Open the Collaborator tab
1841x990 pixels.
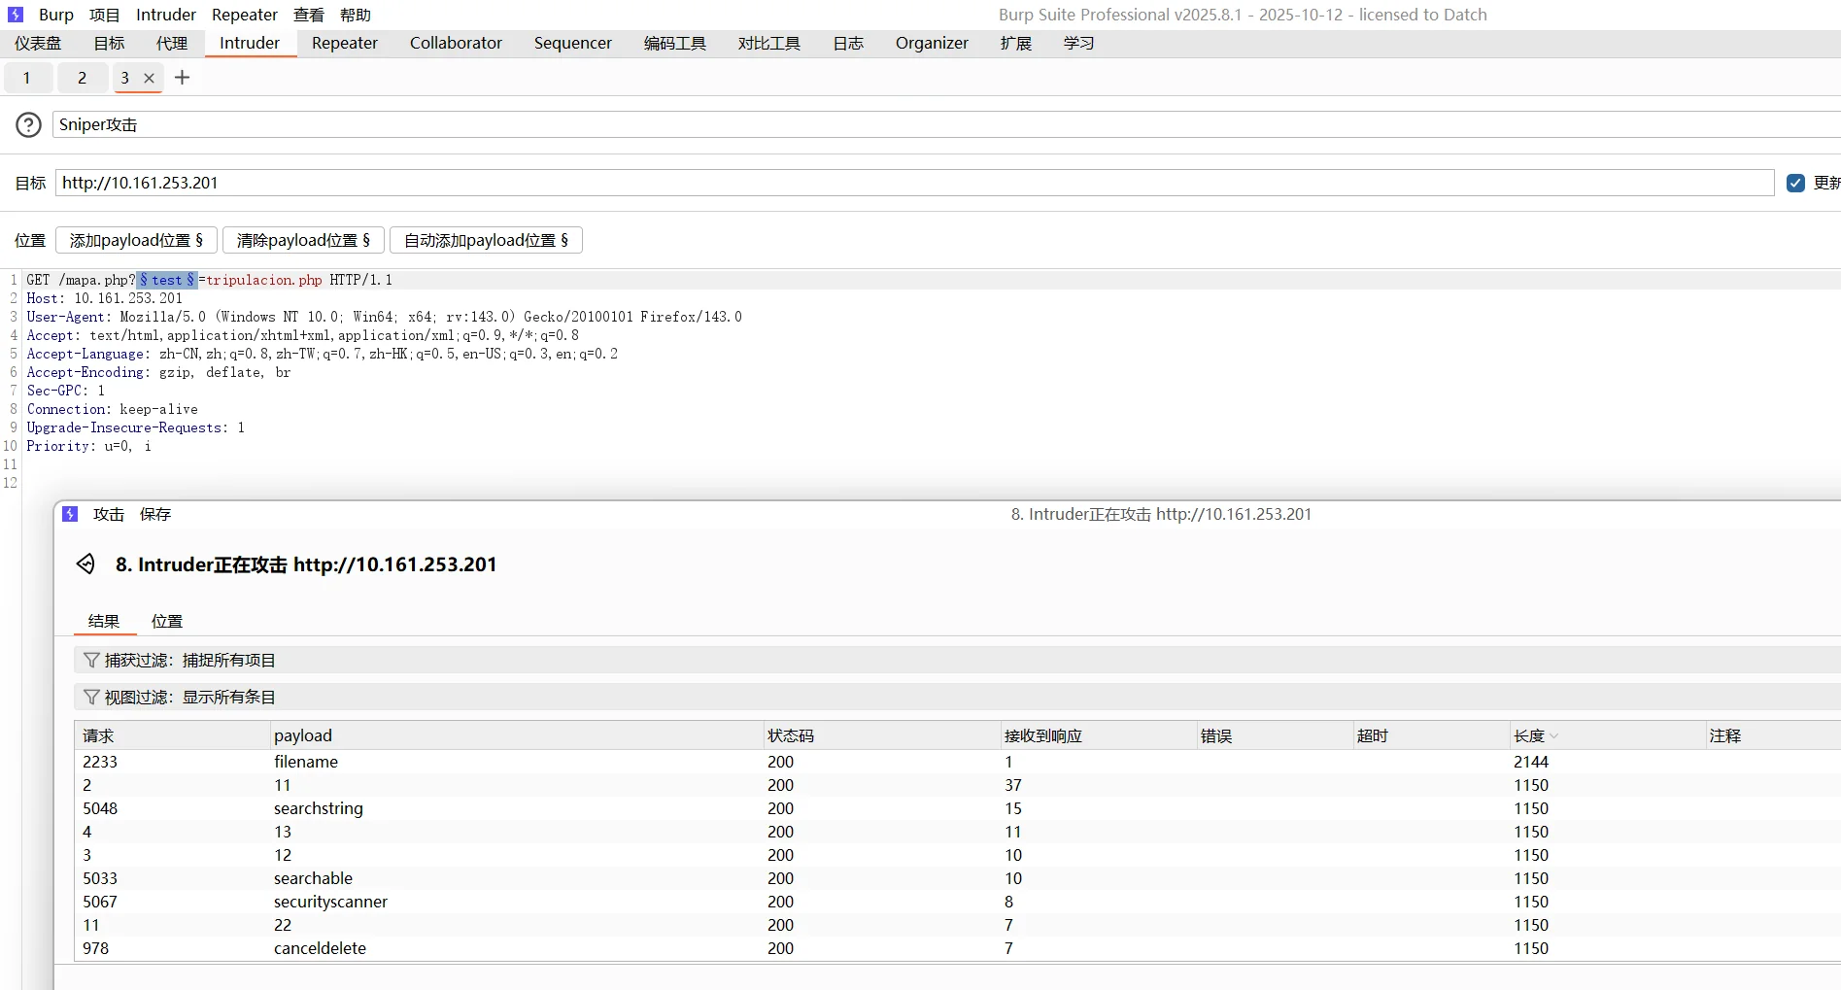(x=456, y=43)
